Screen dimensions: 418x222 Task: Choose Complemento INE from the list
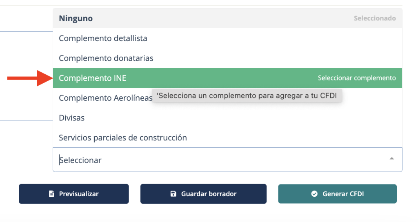tap(93, 78)
